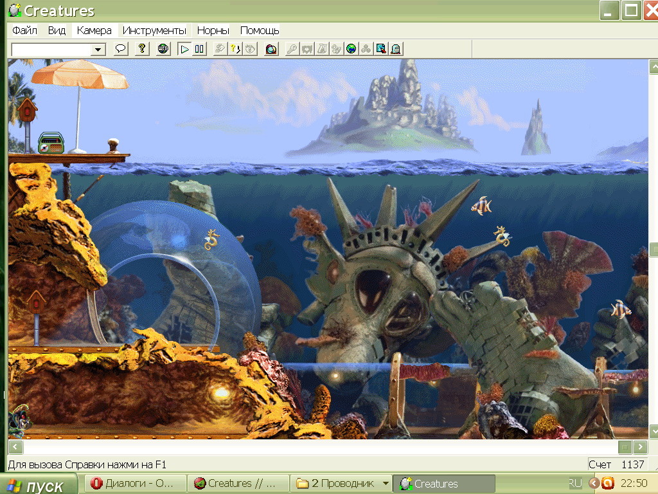
Task: Open the Вид menu
Action: click(57, 31)
